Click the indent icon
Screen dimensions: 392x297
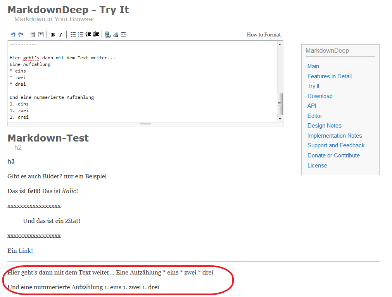coord(96,35)
